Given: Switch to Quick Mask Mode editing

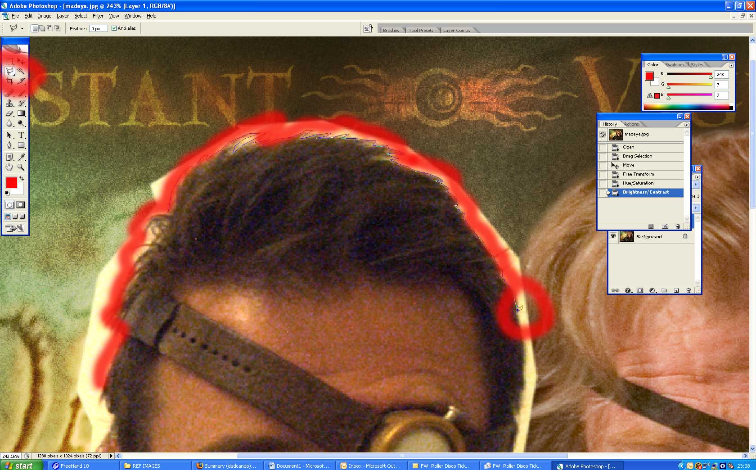Looking at the screenshot, I should coord(21,205).
